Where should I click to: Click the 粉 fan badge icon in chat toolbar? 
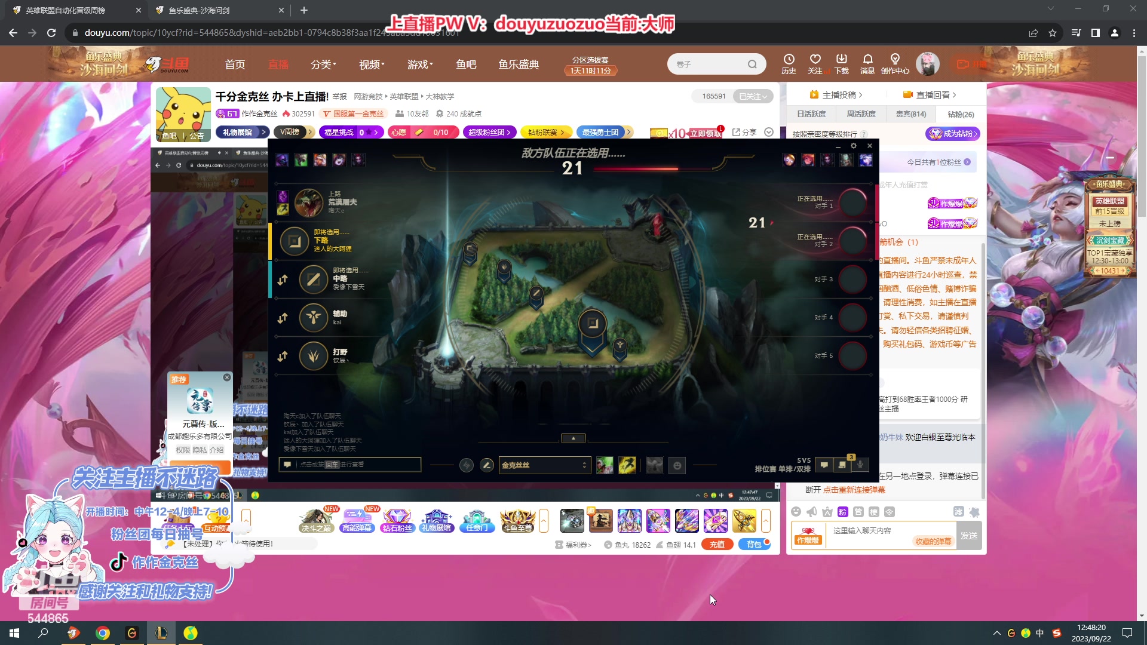coord(842,512)
